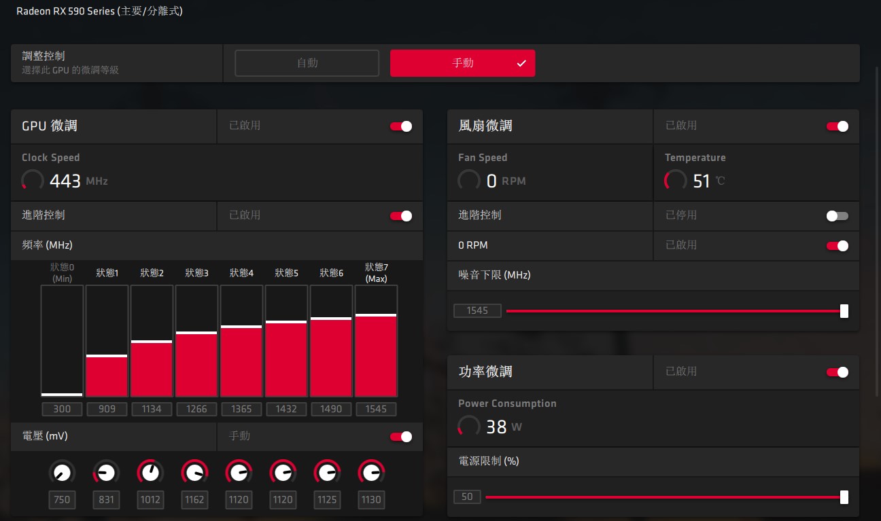
Task: Click voltage field showing 1012
Action: [150, 500]
